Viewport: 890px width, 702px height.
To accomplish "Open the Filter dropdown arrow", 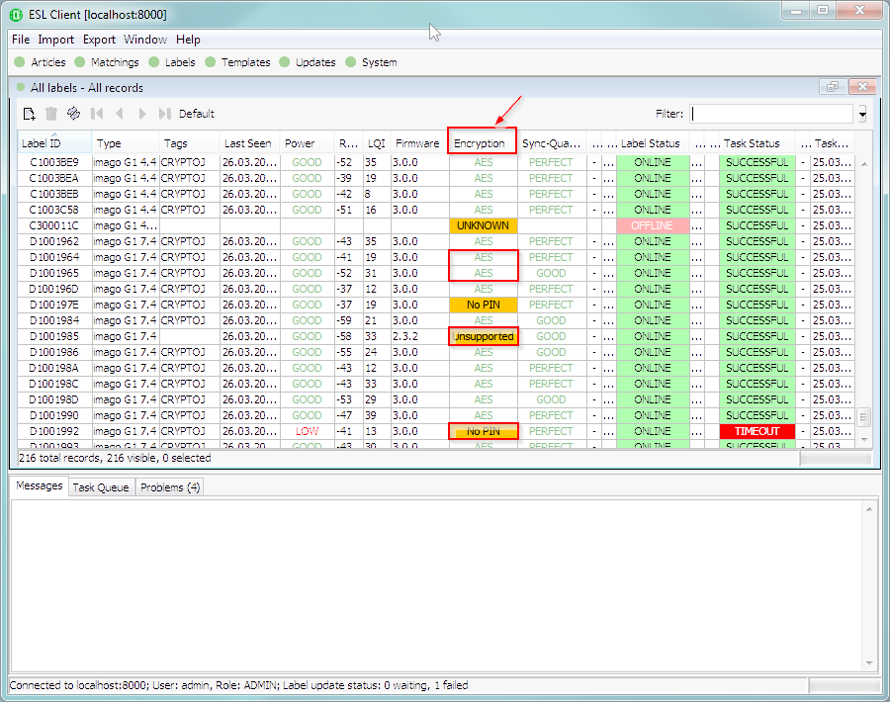I will (862, 114).
